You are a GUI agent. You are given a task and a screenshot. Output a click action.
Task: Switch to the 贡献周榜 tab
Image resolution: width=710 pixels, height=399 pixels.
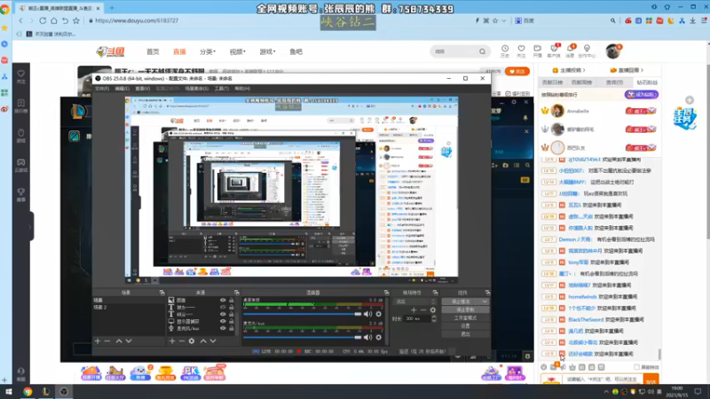[x=581, y=82]
